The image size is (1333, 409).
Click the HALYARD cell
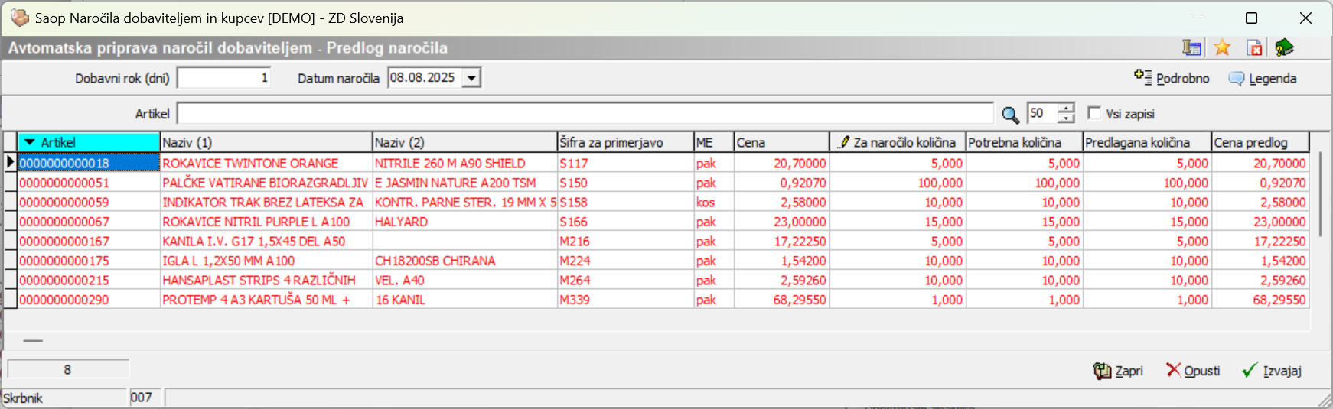(464, 222)
